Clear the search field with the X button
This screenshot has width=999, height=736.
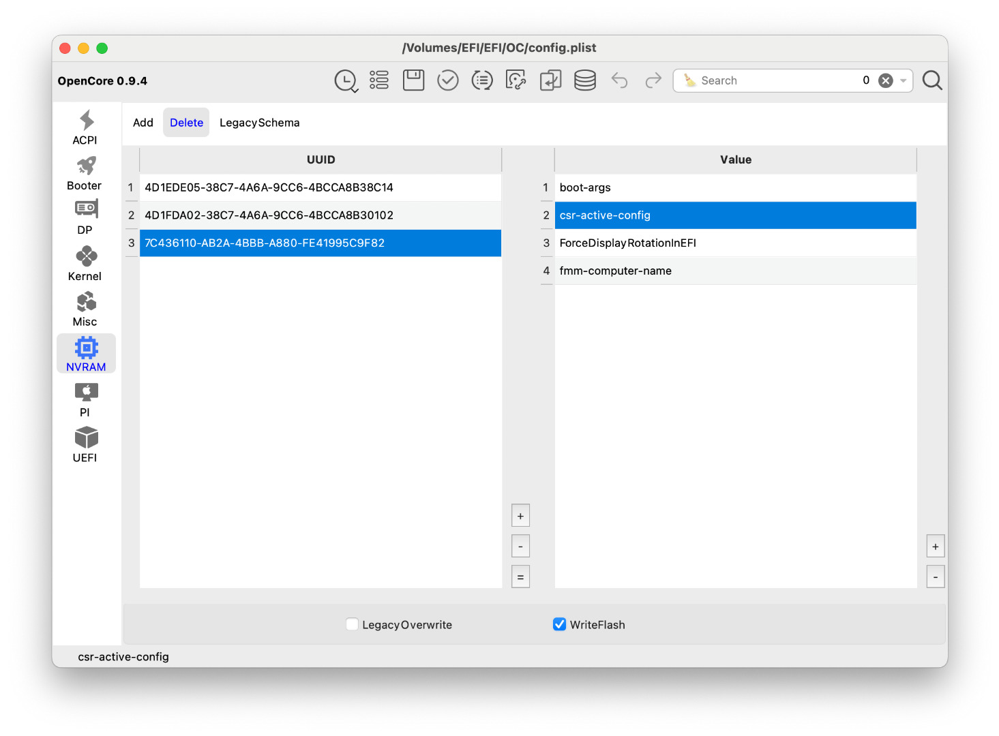(886, 80)
